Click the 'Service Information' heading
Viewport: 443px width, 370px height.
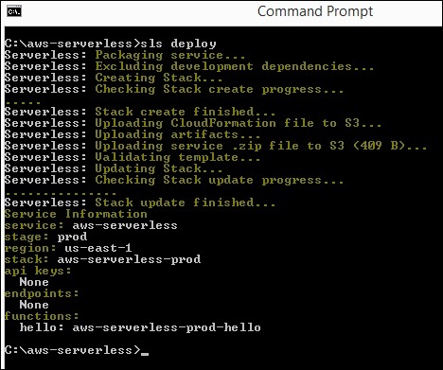click(76, 214)
